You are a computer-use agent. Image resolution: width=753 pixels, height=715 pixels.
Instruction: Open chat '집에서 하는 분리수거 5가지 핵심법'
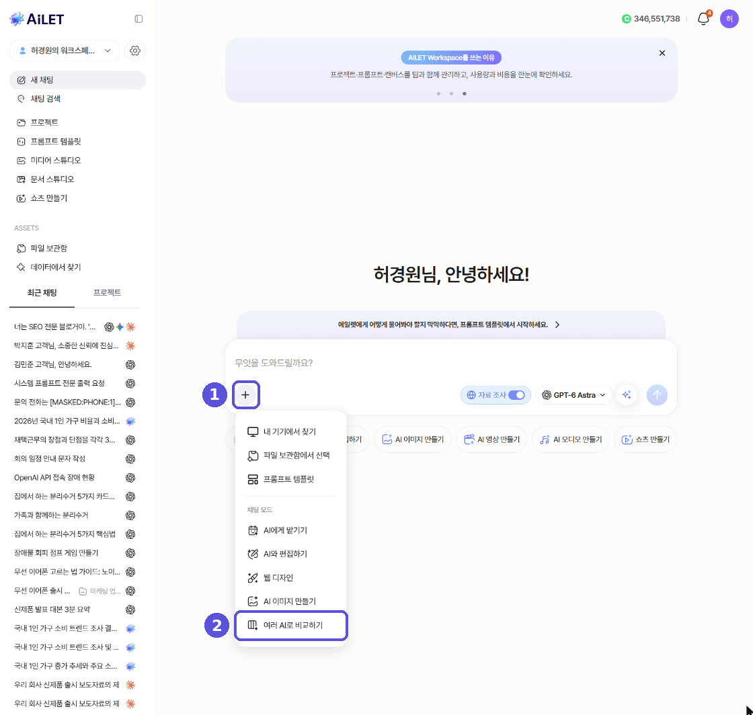75,534
